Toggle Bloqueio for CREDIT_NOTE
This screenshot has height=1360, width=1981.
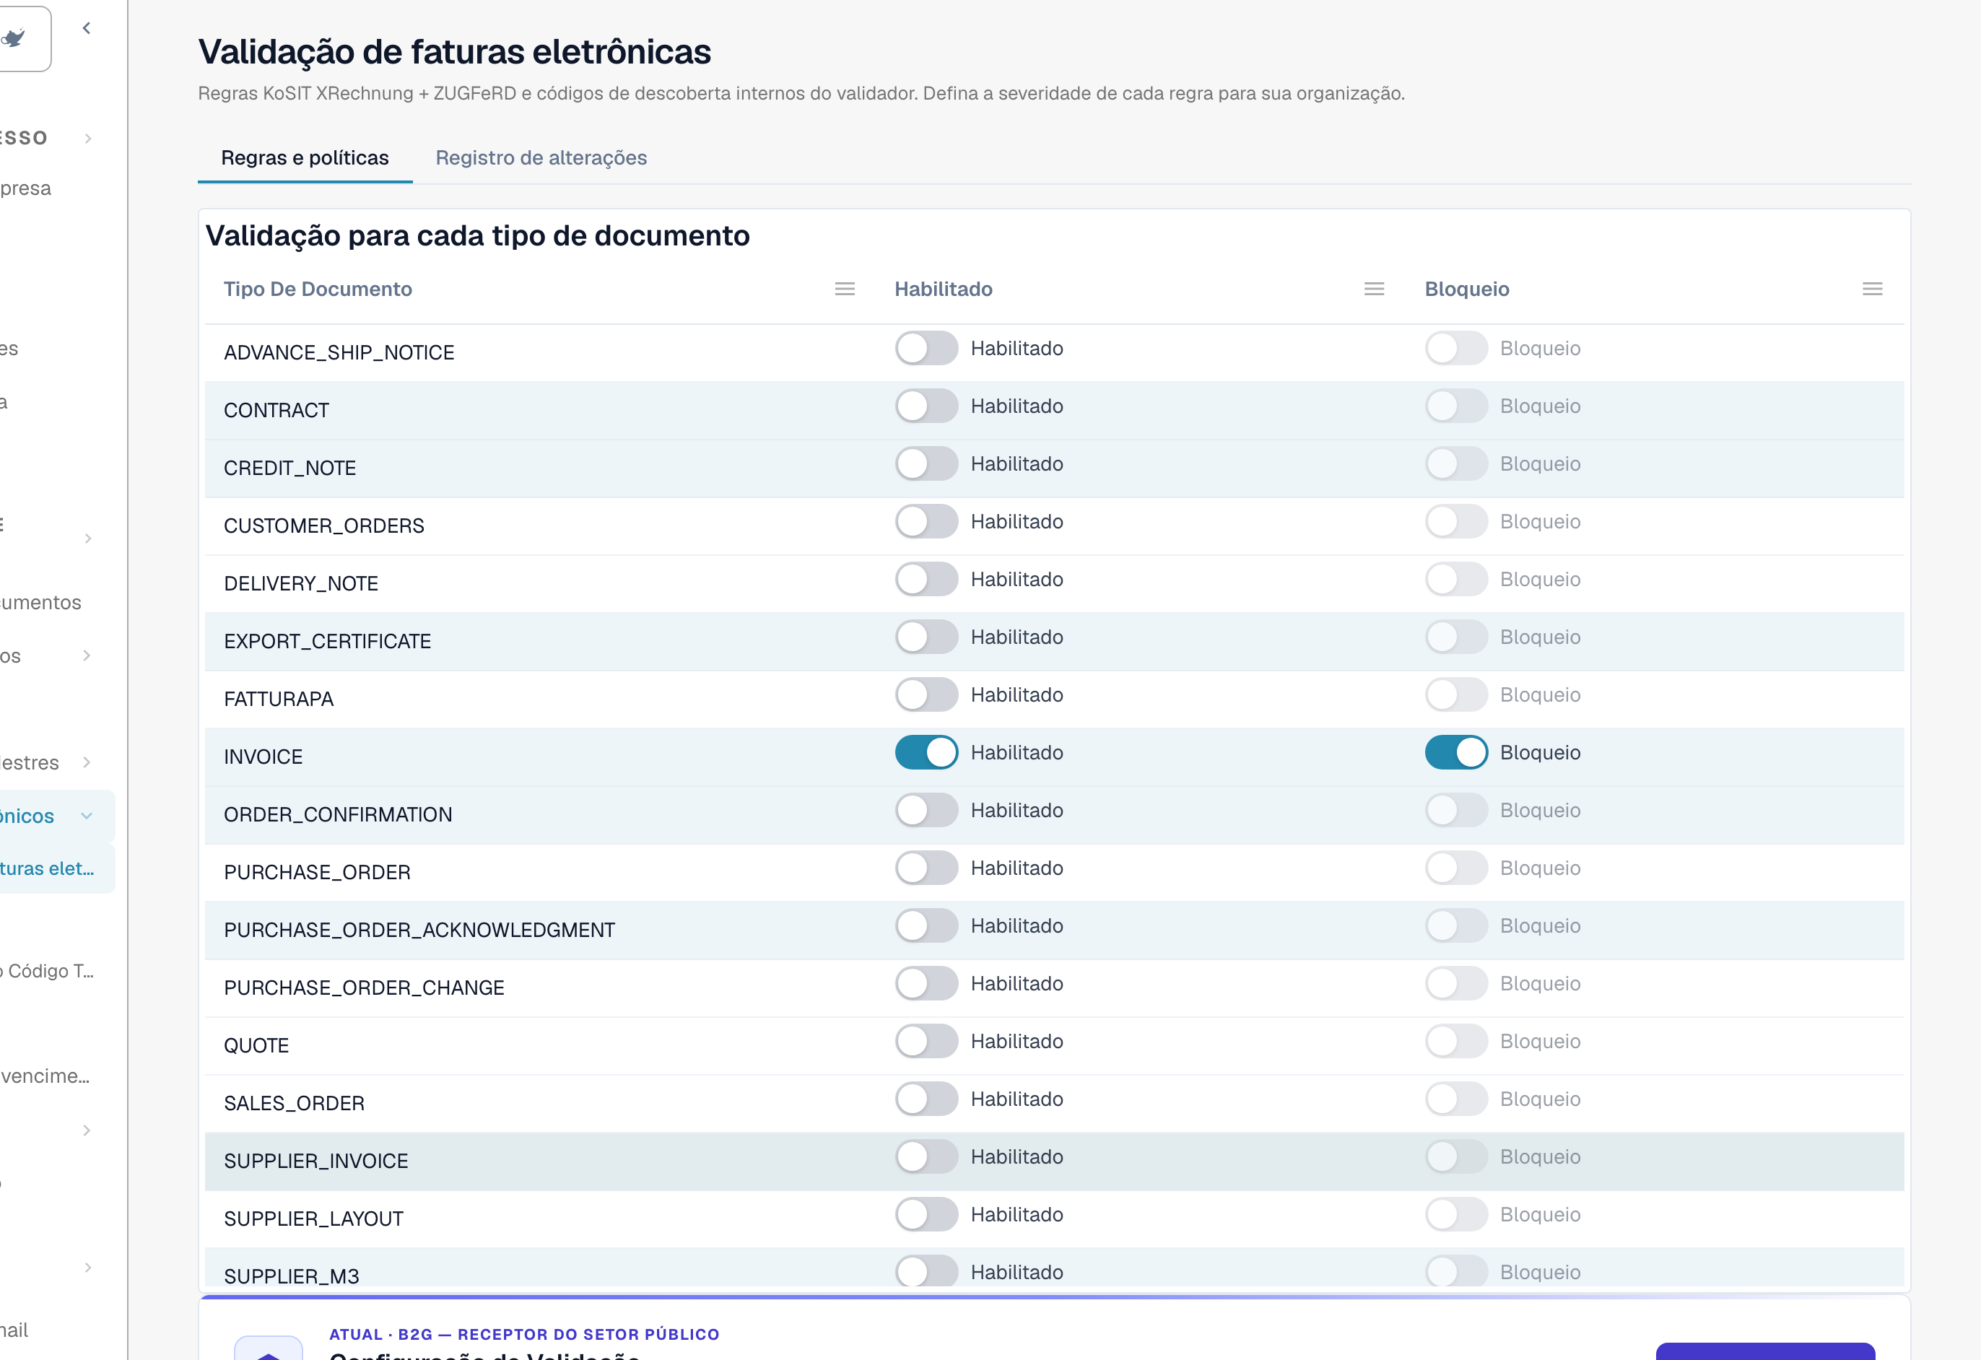pos(1456,464)
